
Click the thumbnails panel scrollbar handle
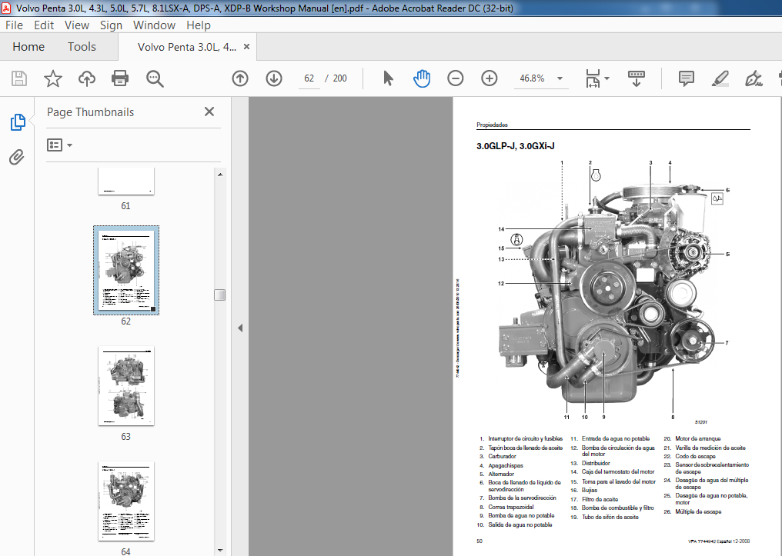(220, 295)
